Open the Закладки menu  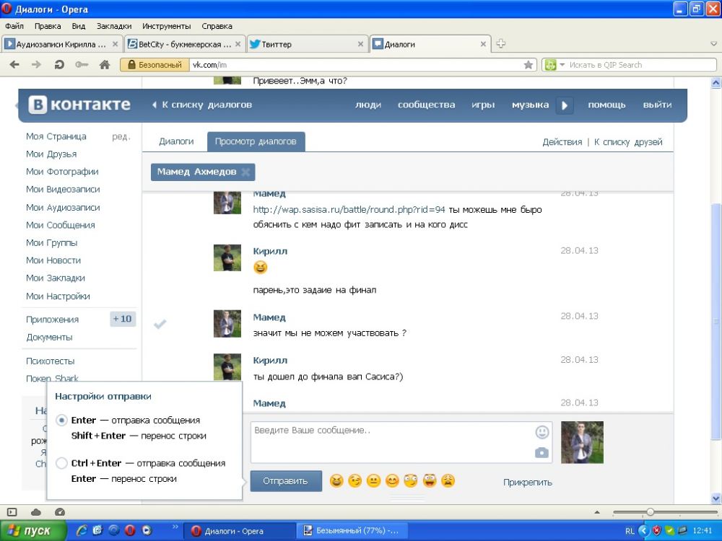[114, 26]
